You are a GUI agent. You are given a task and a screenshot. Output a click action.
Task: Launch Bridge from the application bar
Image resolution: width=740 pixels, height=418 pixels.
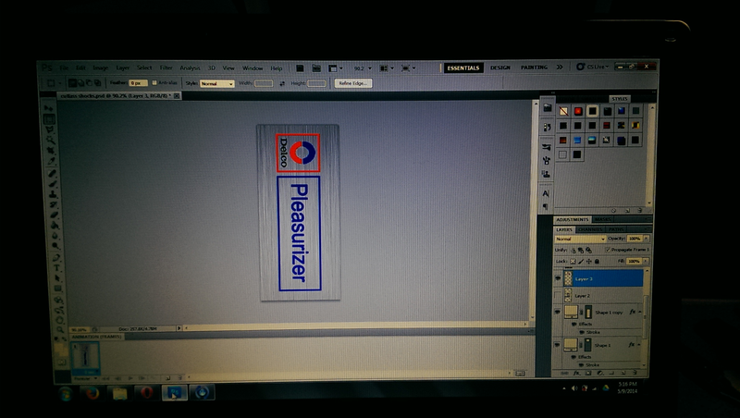300,68
